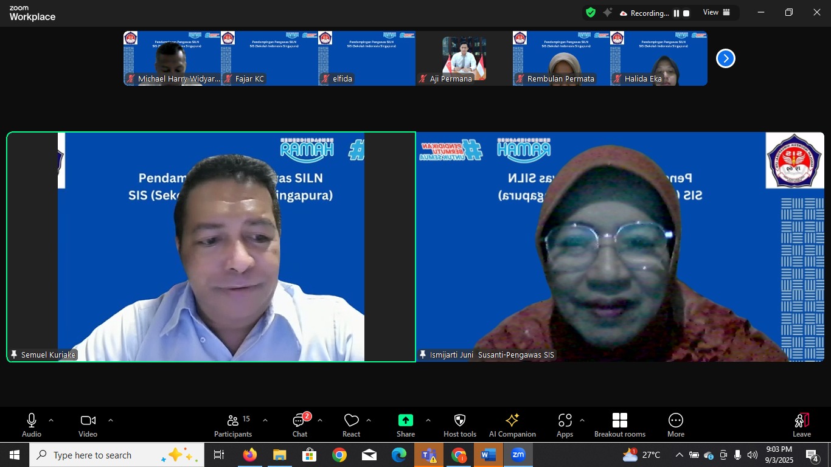Open the React emoji menu
Viewport: 831px width, 467px height.
pos(351,425)
